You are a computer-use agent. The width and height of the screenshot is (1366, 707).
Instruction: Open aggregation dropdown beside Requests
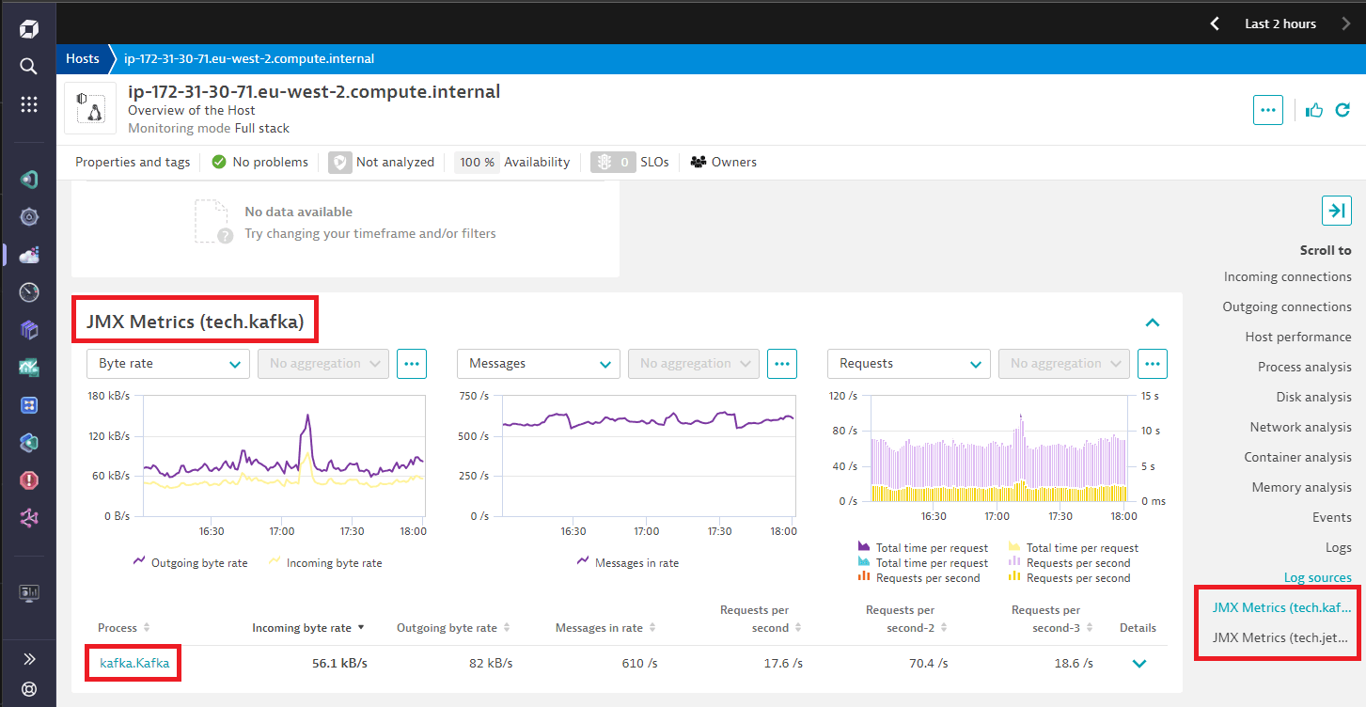[x=1064, y=364]
